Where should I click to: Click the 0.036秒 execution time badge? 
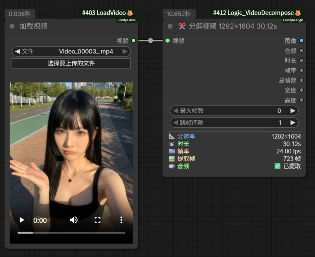(x=20, y=14)
